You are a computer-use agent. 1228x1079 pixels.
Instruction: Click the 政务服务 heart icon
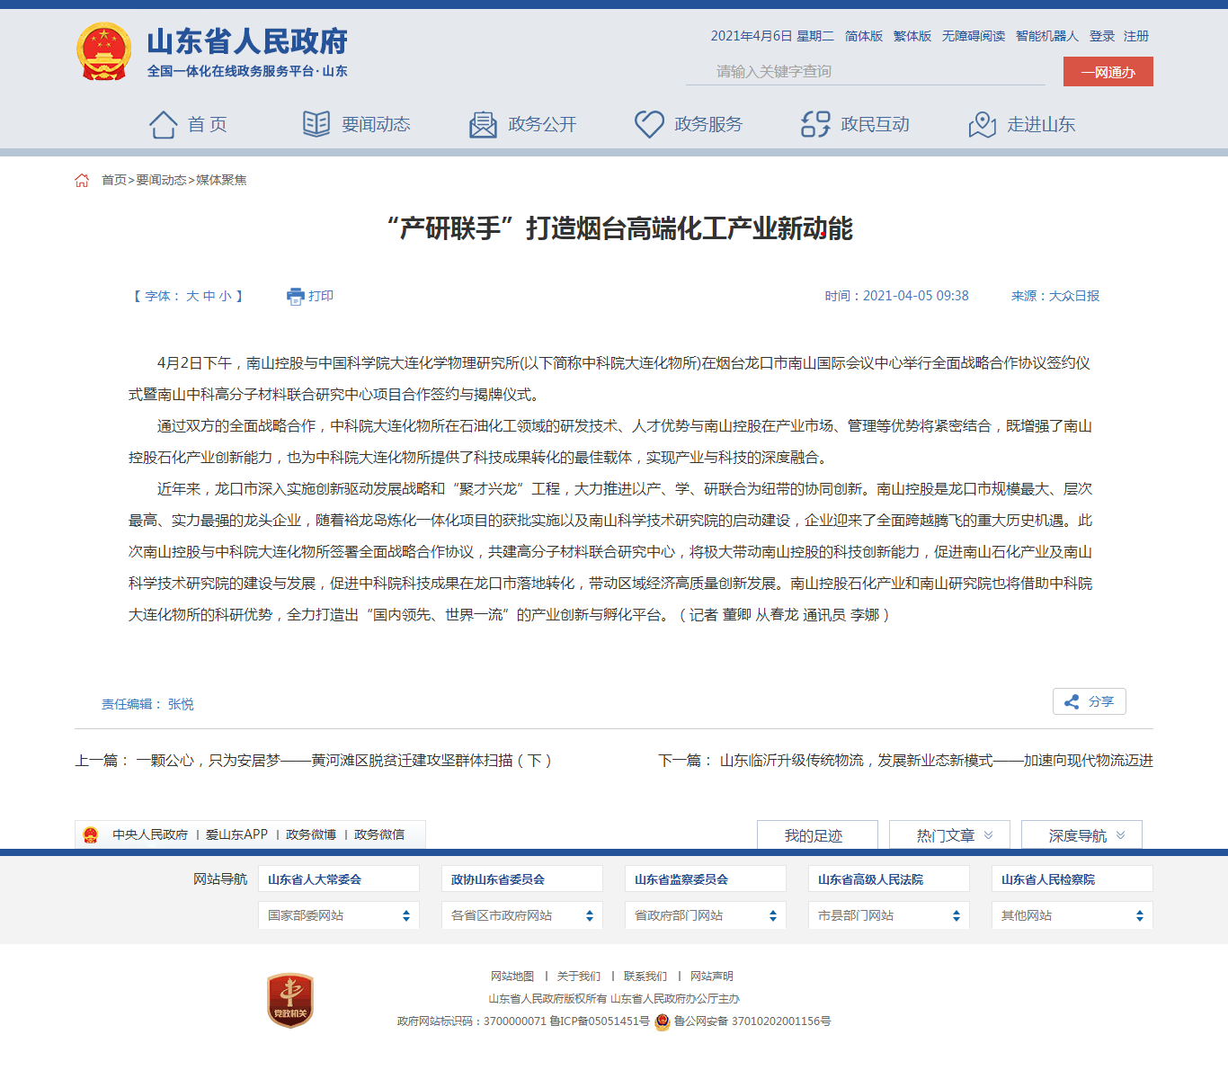pos(649,124)
